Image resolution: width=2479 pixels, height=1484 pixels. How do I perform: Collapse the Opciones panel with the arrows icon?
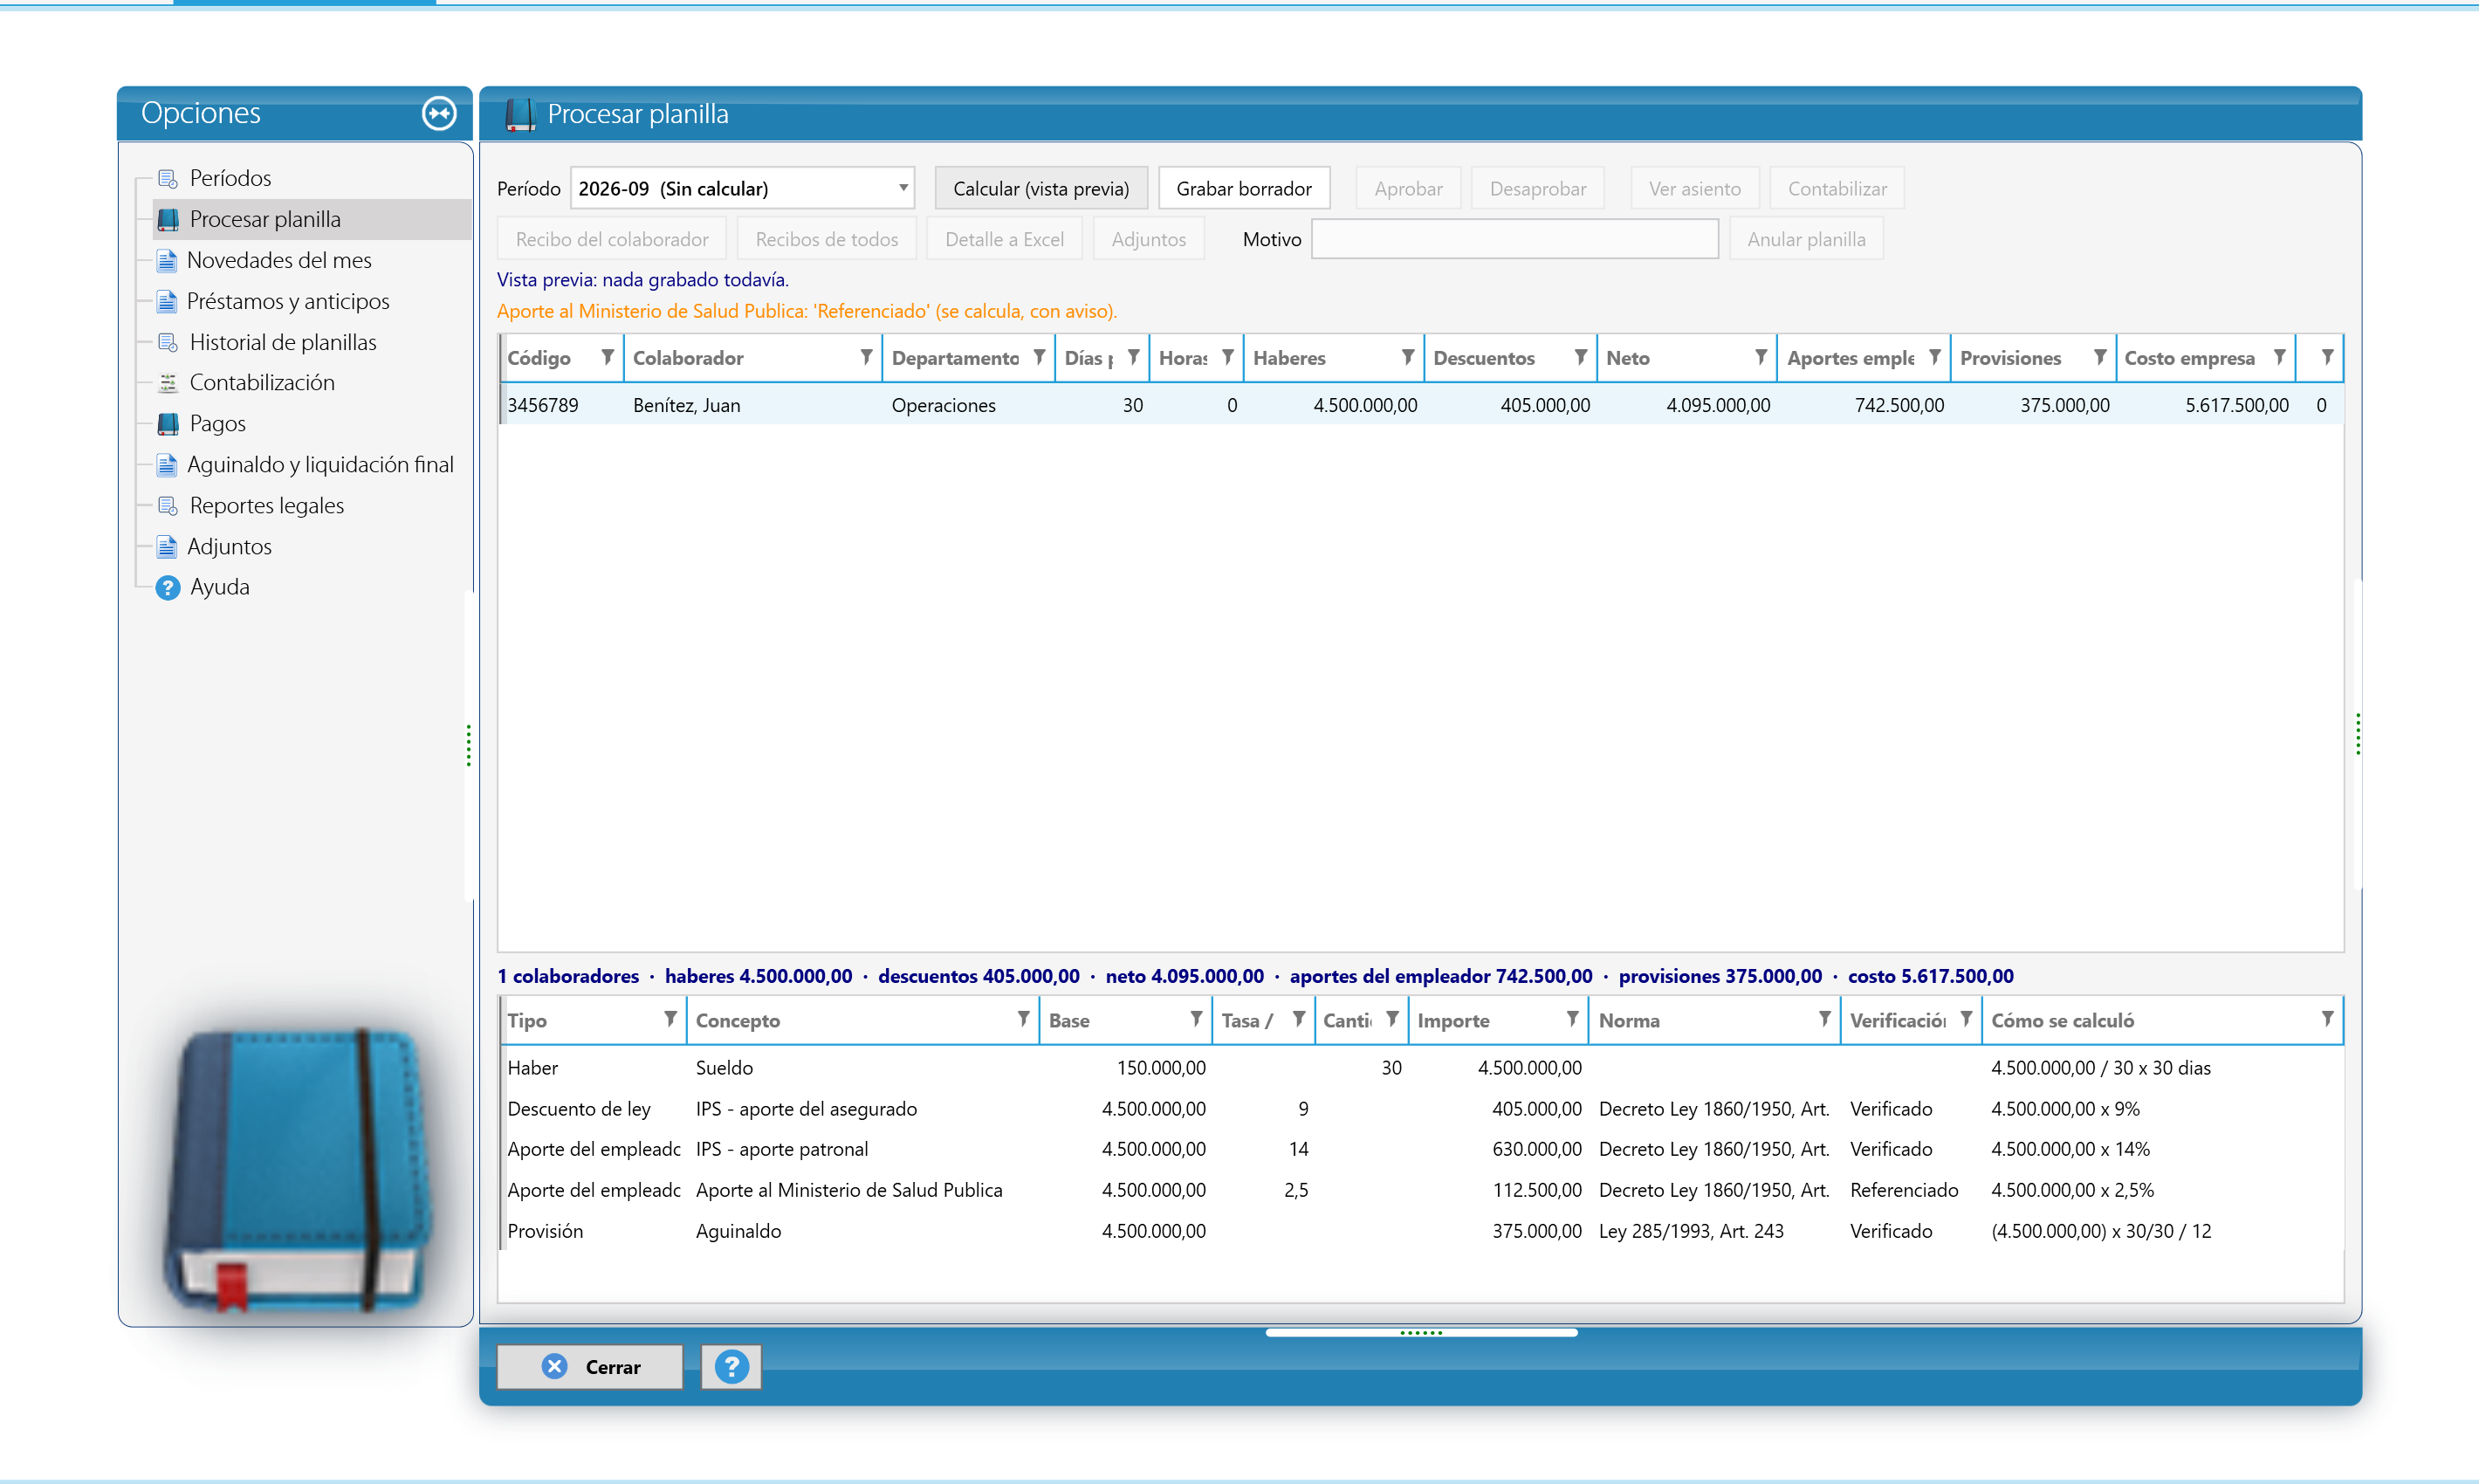pos(439,113)
